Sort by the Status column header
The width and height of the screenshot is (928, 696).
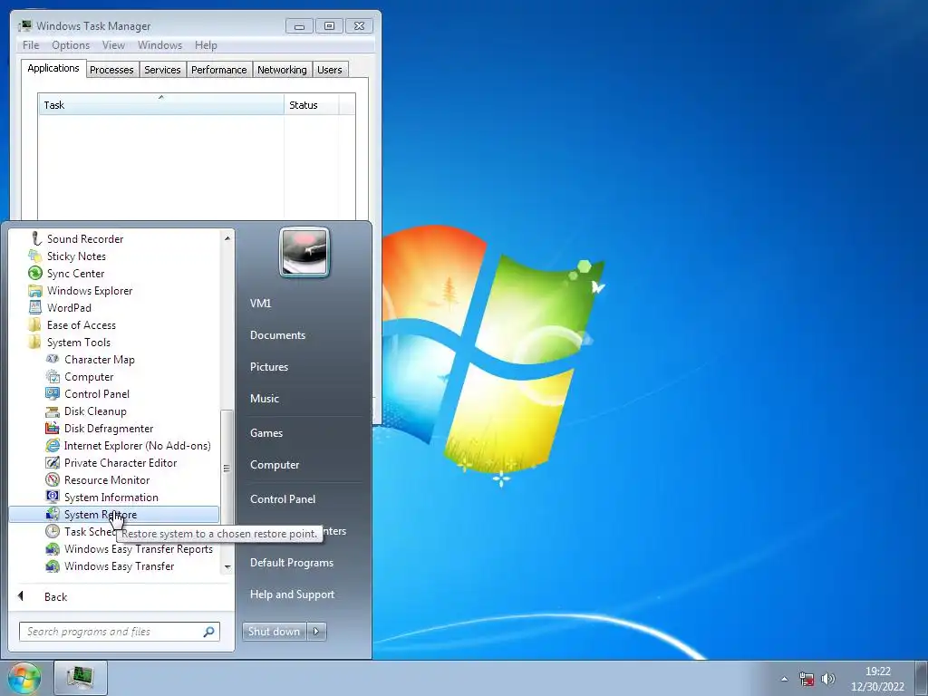pos(311,105)
